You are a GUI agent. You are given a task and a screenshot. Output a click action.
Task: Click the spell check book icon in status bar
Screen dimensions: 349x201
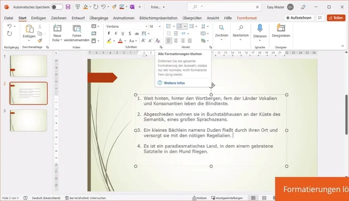pos(25,198)
